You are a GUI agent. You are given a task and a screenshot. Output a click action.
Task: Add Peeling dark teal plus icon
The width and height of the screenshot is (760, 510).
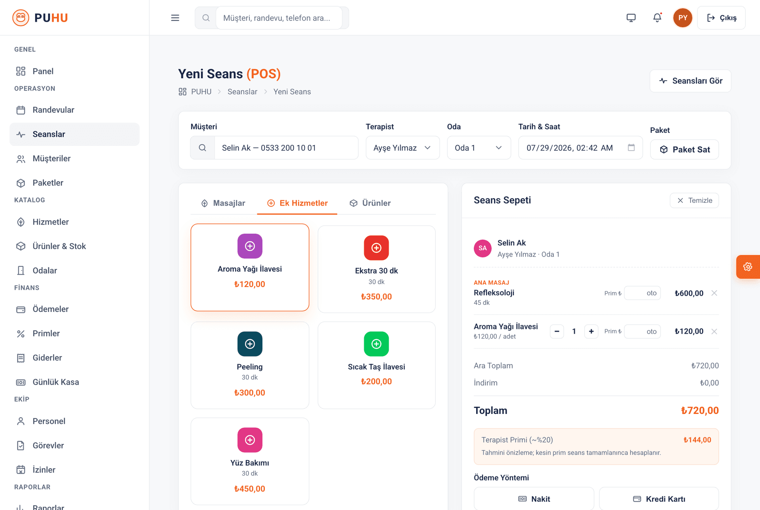click(x=250, y=344)
